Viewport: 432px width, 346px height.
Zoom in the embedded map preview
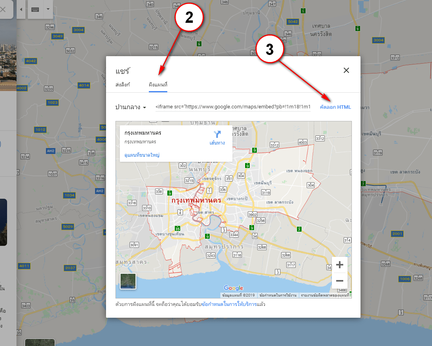pos(340,265)
